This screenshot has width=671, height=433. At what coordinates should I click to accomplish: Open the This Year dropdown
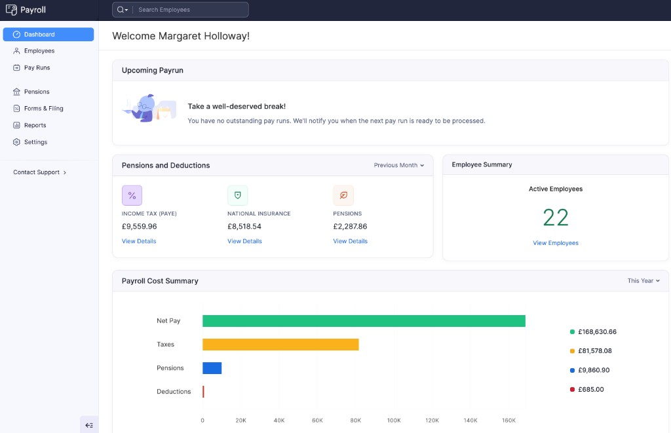[643, 280]
